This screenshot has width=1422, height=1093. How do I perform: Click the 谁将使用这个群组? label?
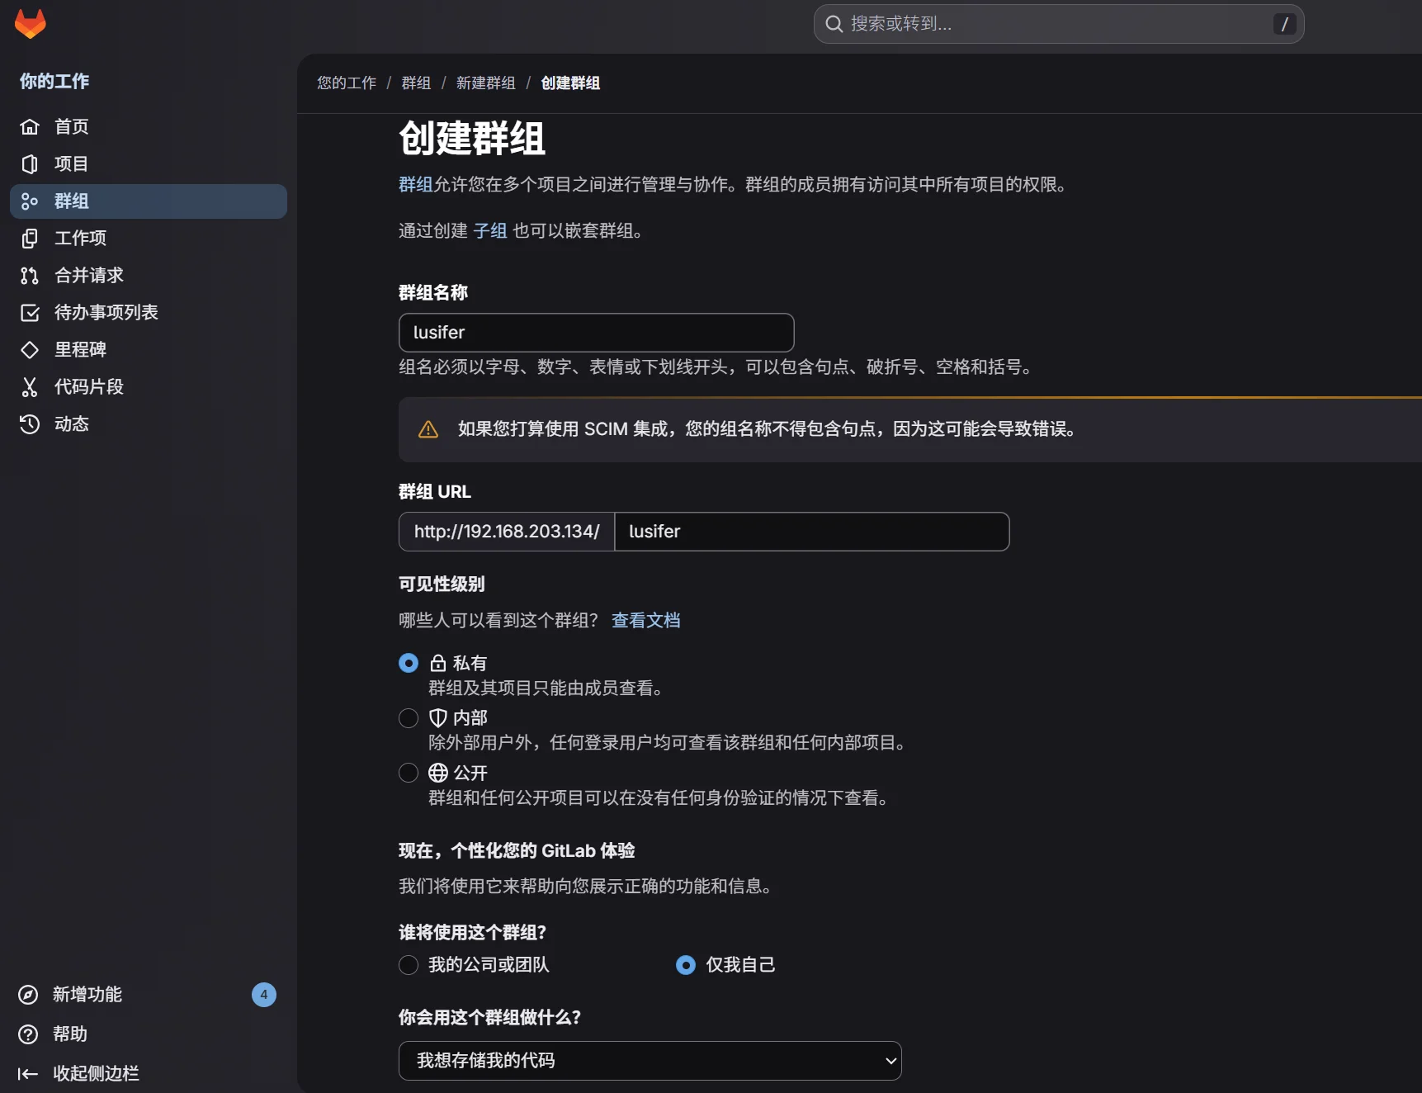point(472,932)
